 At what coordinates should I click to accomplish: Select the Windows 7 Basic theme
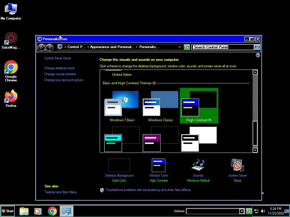[x=122, y=106]
